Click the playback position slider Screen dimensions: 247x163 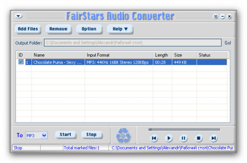tap(184, 129)
